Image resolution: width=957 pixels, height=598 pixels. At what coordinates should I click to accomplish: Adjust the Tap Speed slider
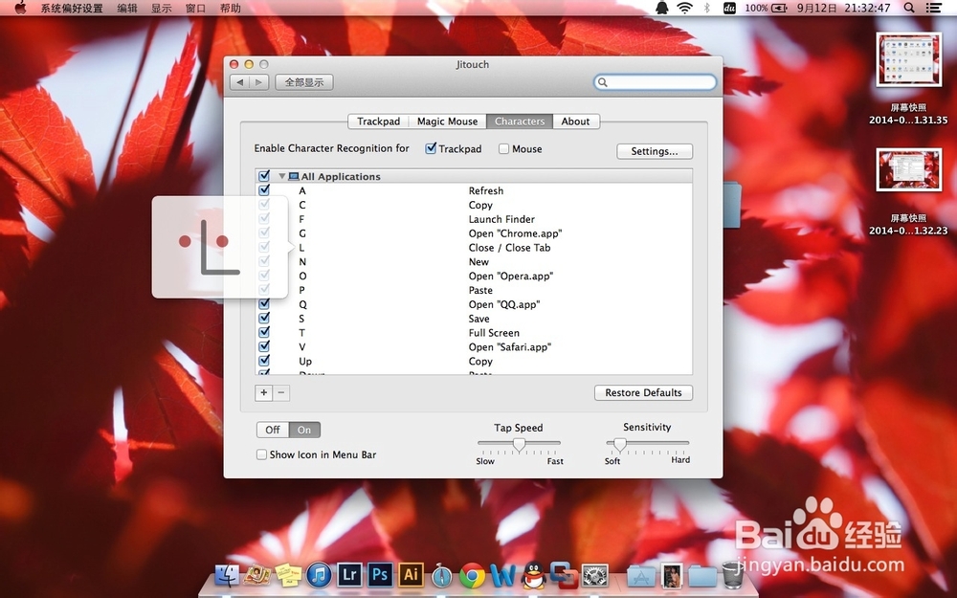pos(519,445)
